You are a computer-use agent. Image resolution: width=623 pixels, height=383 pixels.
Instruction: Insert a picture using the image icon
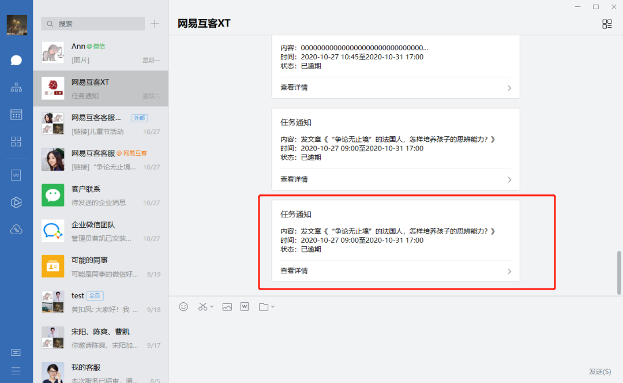point(227,307)
